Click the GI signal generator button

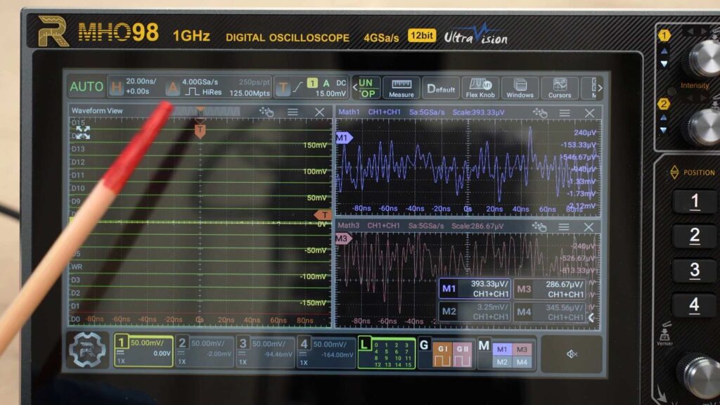[x=443, y=356]
